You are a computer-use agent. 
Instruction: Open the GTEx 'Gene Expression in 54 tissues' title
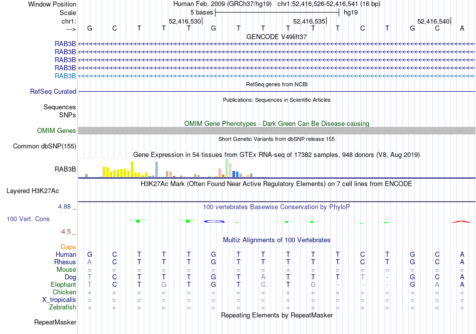[277, 154]
